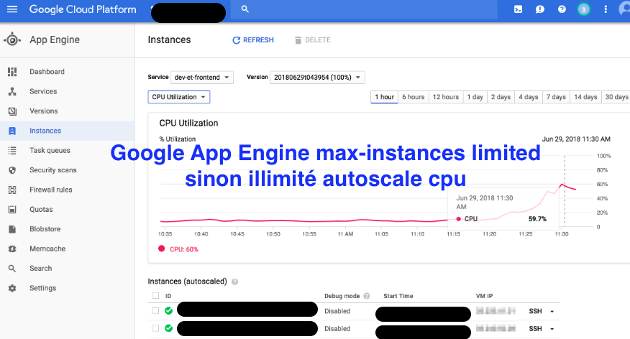Activate Cloud Shell icon

519,9
